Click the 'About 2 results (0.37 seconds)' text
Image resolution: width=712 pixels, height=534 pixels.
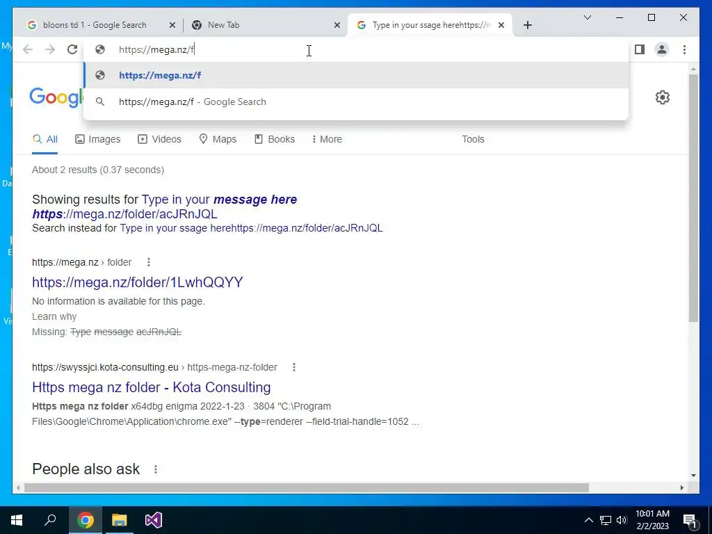98,170
